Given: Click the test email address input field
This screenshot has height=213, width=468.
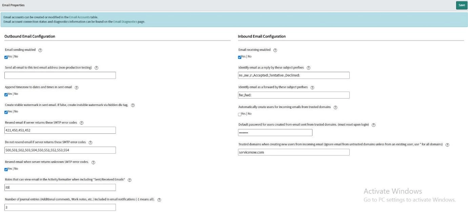Looking at the screenshot, I should pyautogui.click(x=60, y=75).
